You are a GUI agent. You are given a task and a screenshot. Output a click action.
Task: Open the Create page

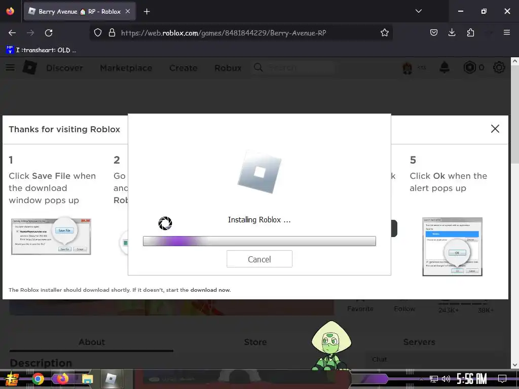[x=183, y=68]
